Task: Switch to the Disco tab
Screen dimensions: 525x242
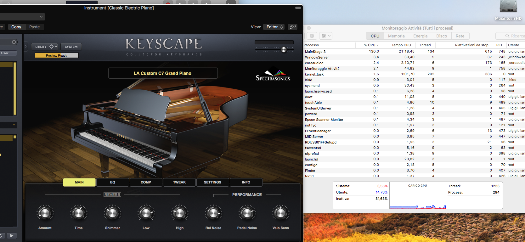Action: pyautogui.click(x=442, y=36)
